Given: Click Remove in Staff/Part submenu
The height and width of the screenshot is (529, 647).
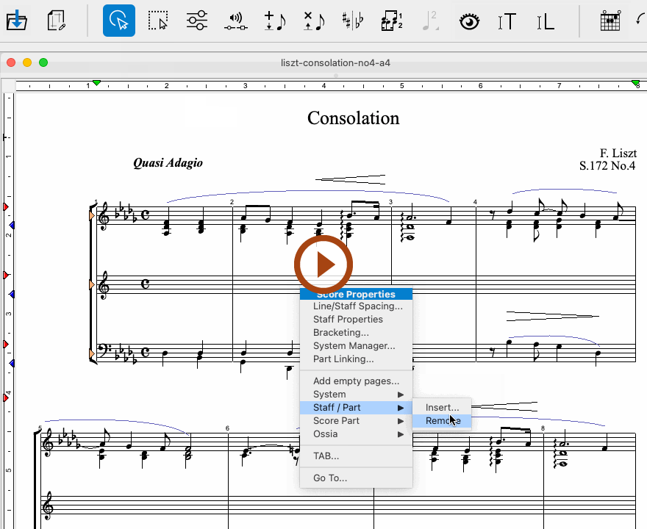Looking at the screenshot, I should pyautogui.click(x=442, y=420).
